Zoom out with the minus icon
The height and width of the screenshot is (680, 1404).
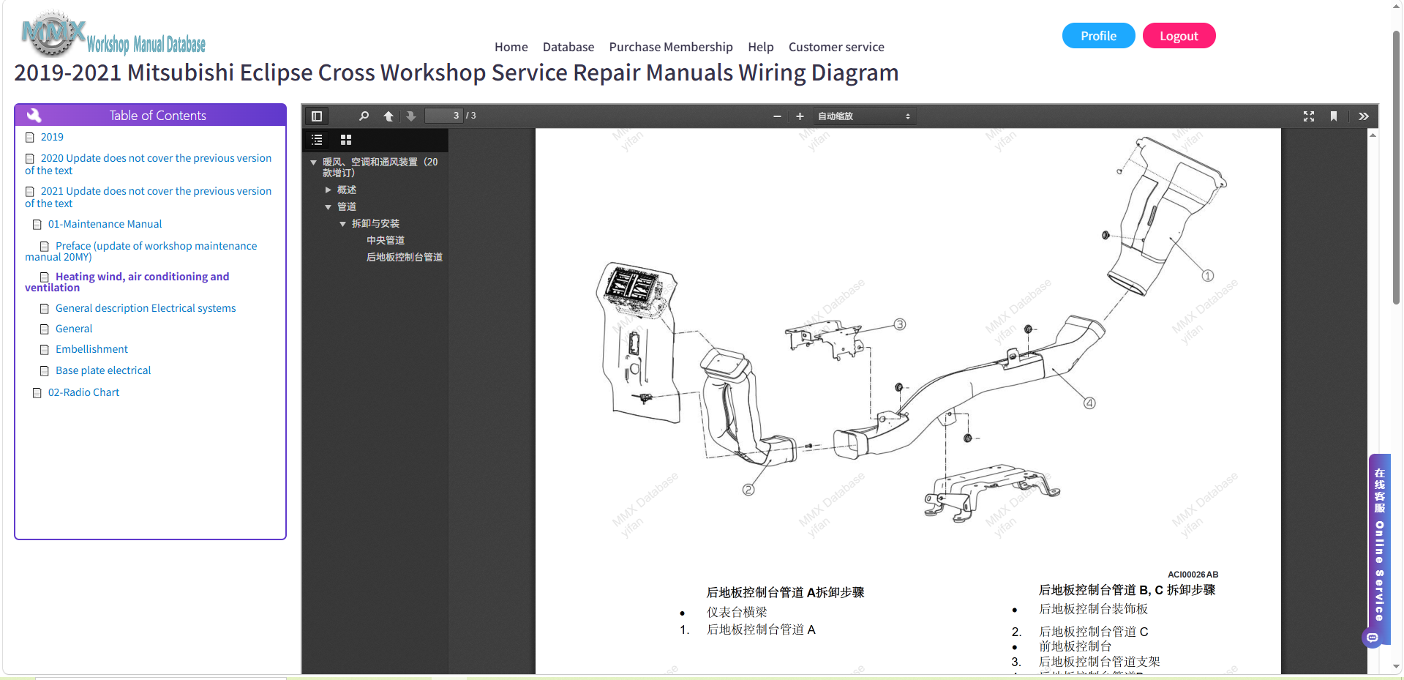[777, 116]
